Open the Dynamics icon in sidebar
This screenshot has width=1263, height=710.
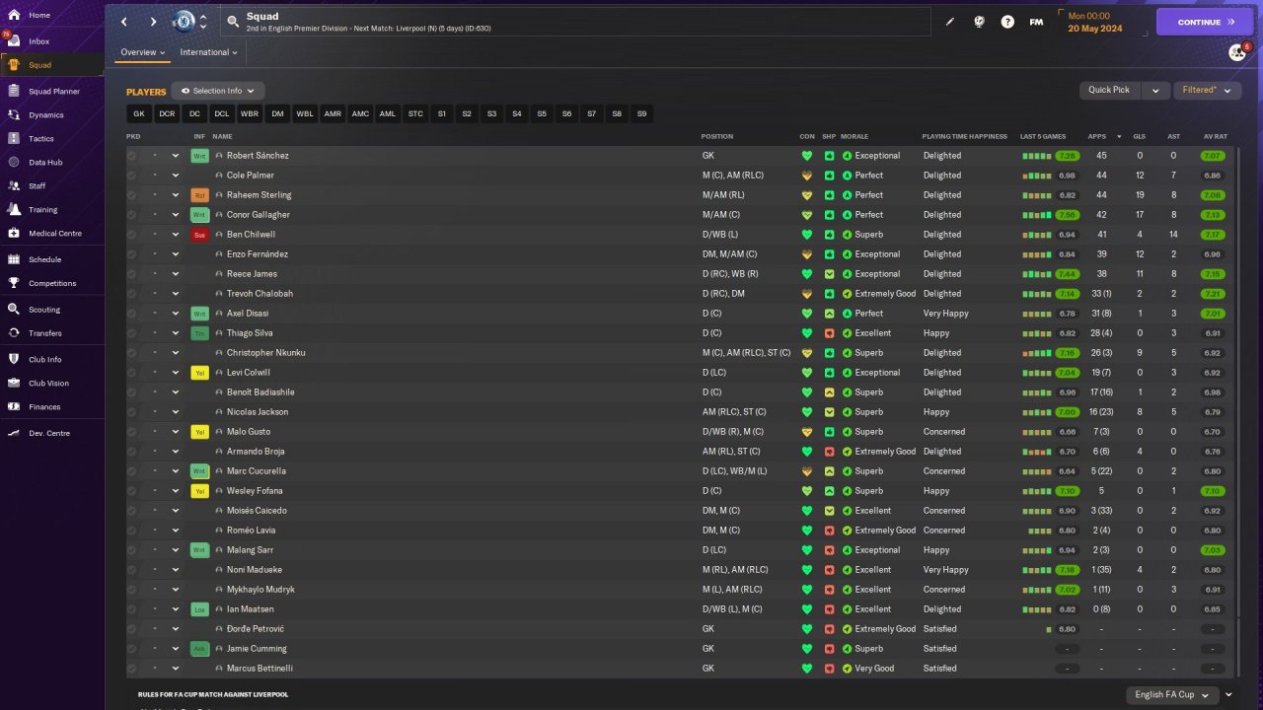coord(14,114)
